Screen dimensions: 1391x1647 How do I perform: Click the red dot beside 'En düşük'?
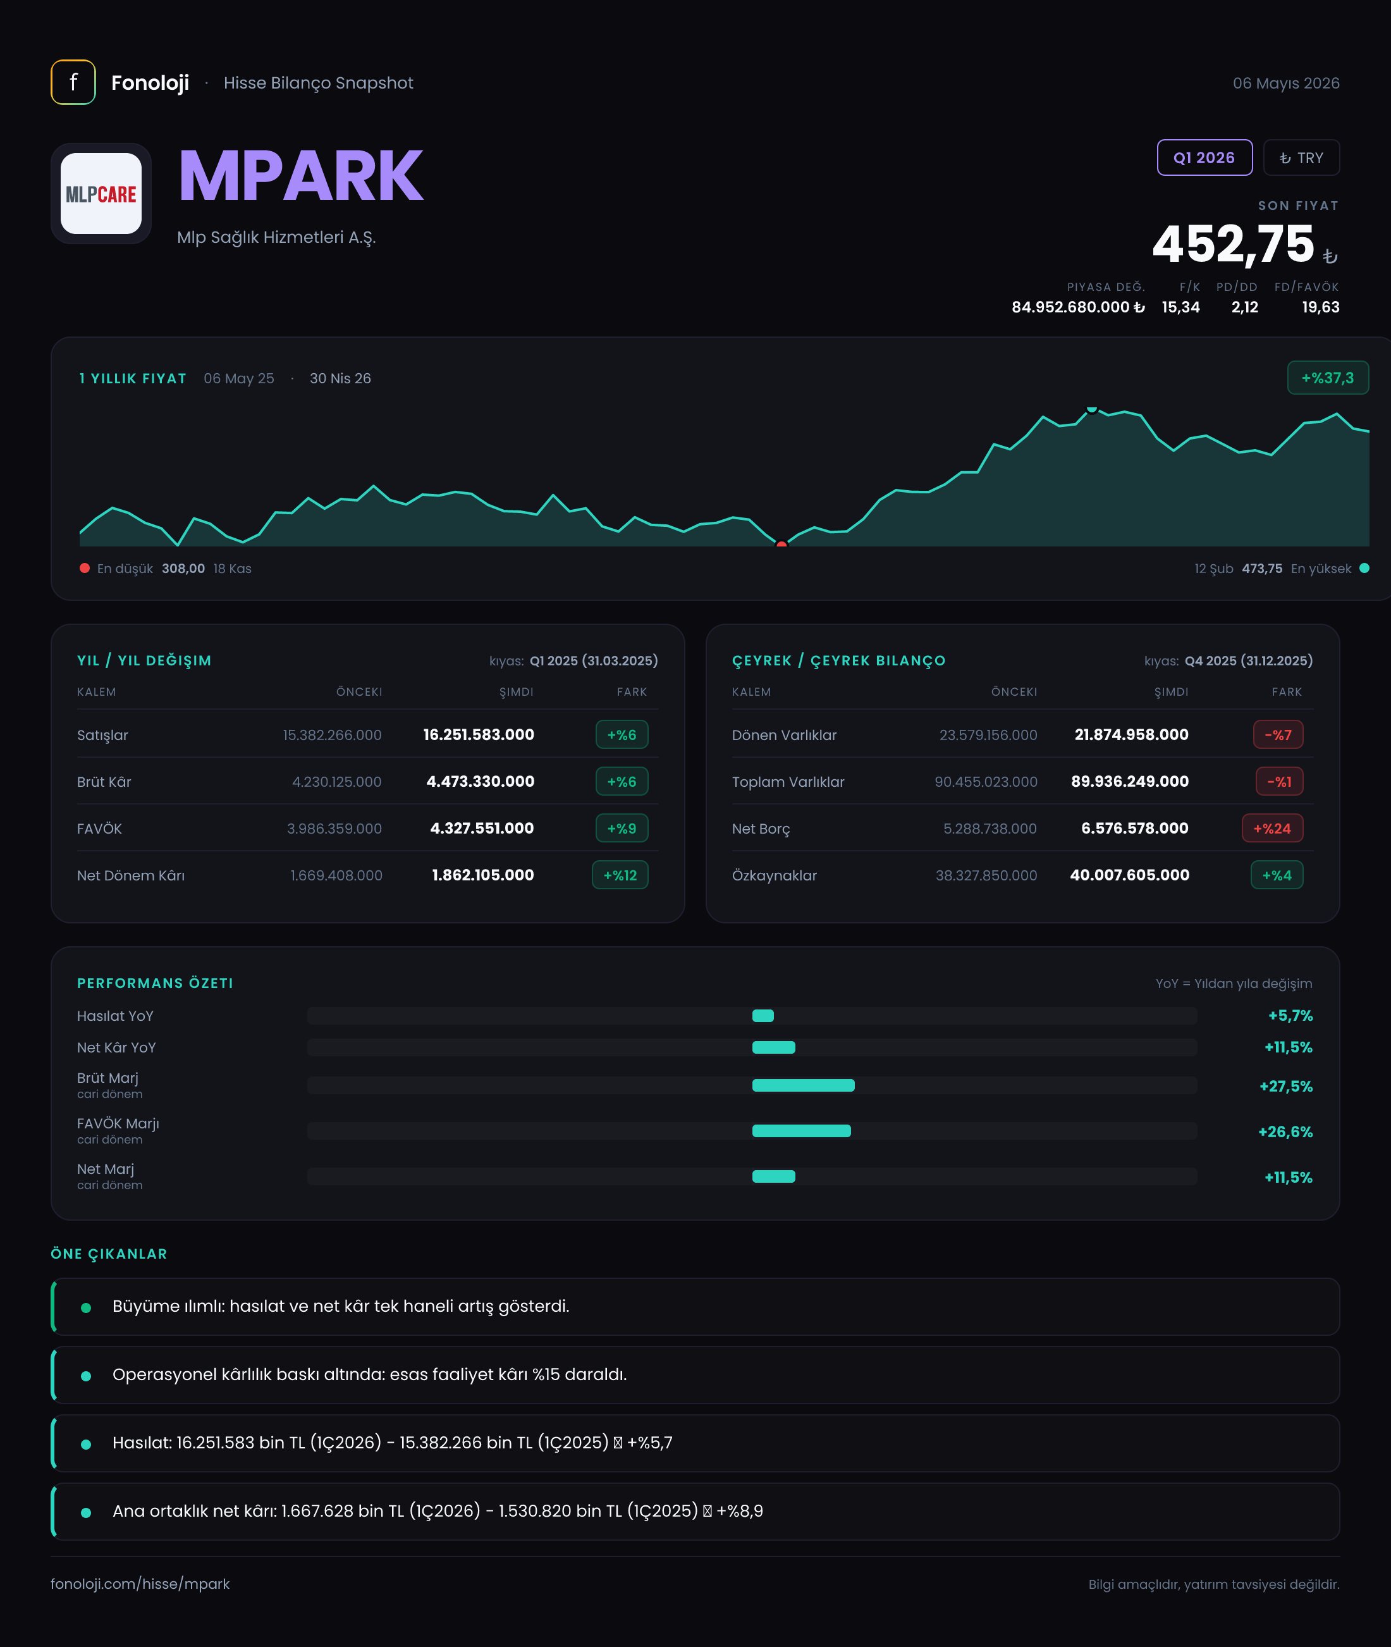click(x=84, y=568)
